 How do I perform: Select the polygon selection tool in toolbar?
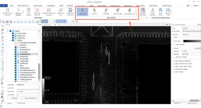15,22
